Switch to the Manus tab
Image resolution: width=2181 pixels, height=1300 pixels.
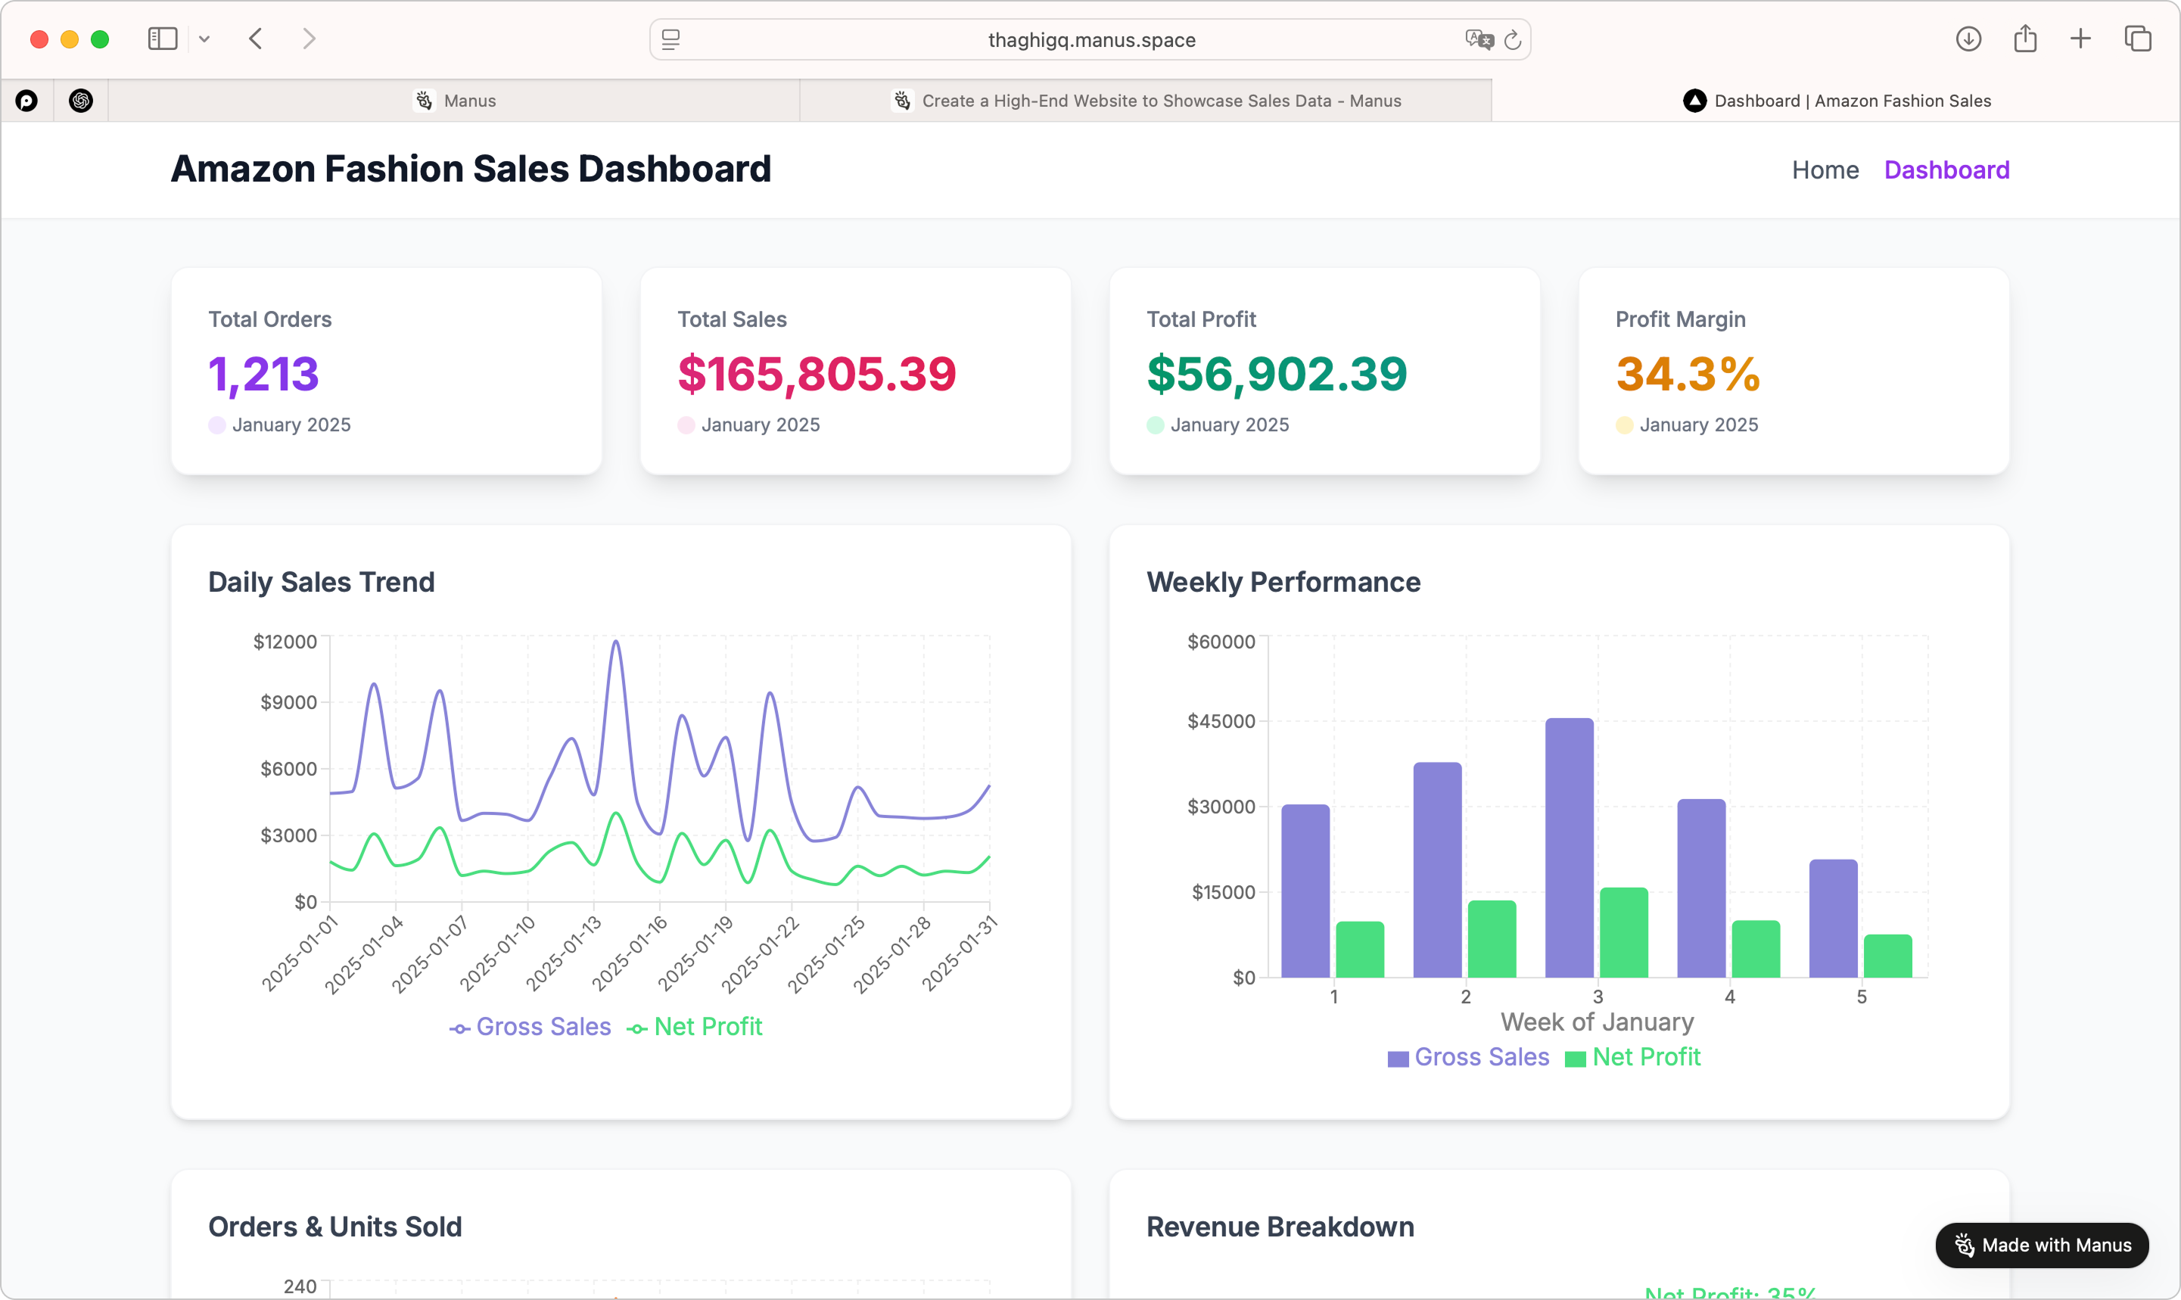click(454, 101)
